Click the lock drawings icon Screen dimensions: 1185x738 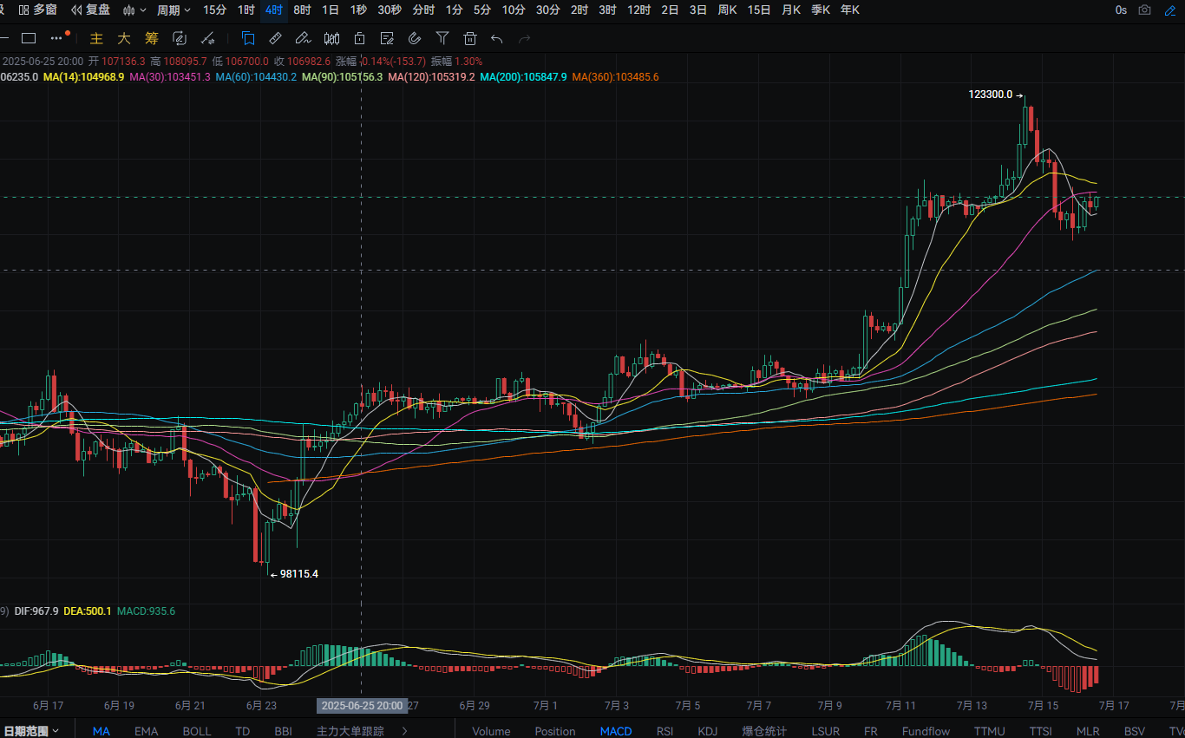click(359, 38)
